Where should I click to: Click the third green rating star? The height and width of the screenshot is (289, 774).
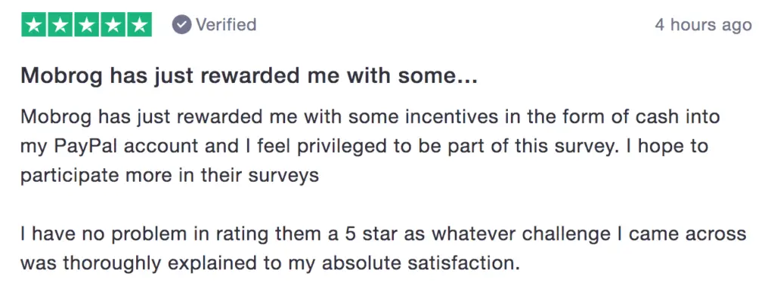(86, 25)
